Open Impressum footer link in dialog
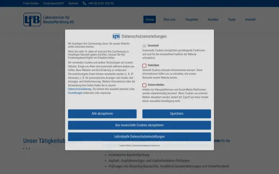This screenshot has height=174, width=279. 155,146
